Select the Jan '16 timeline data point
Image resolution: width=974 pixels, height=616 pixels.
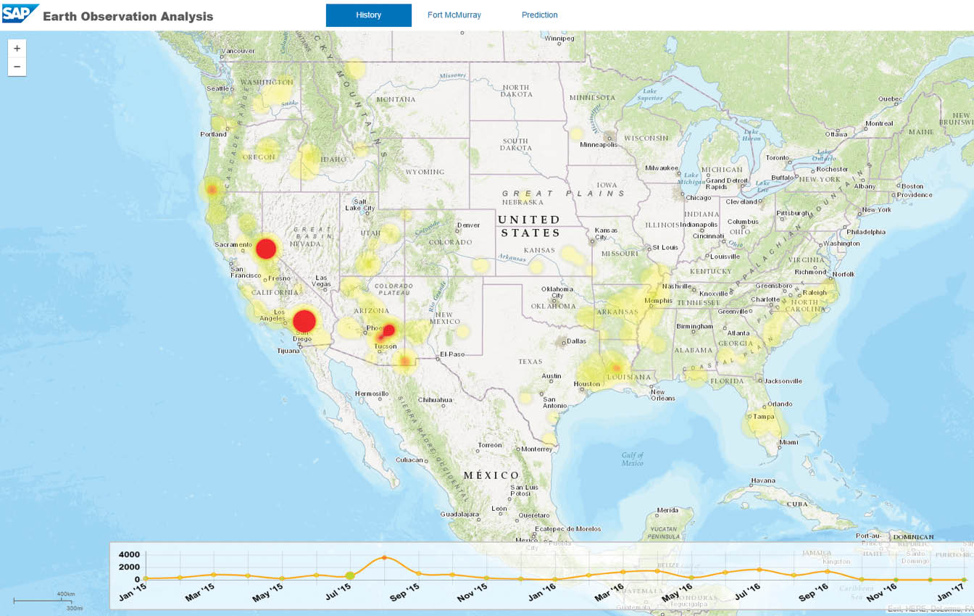click(x=554, y=578)
